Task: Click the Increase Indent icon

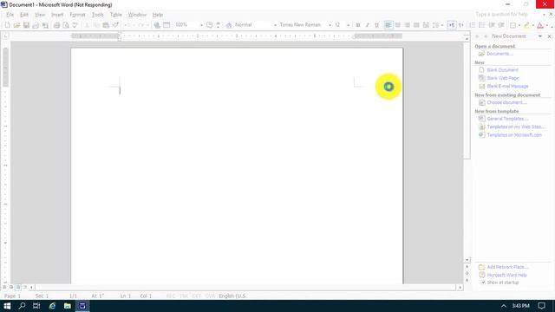Action: 501,25
